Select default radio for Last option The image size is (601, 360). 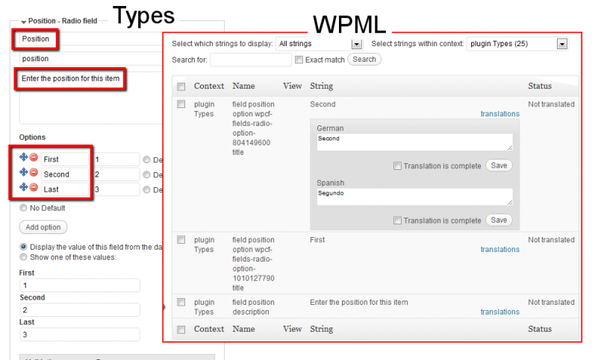coord(146,190)
